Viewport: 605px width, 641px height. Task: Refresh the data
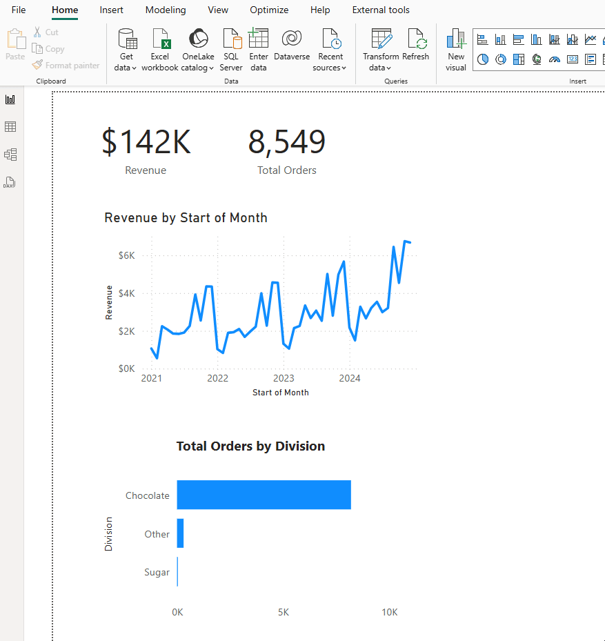pos(416,45)
